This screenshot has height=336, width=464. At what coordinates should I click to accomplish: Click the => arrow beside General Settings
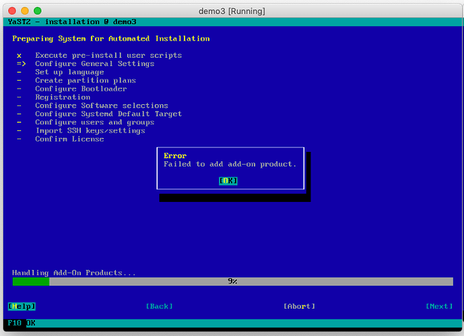22,64
